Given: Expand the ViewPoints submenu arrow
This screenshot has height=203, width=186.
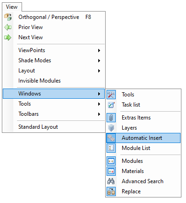Looking at the screenshot, I should 99,50.
